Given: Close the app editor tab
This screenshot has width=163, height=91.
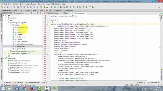Looking at the screenshot, I should 69,13.
